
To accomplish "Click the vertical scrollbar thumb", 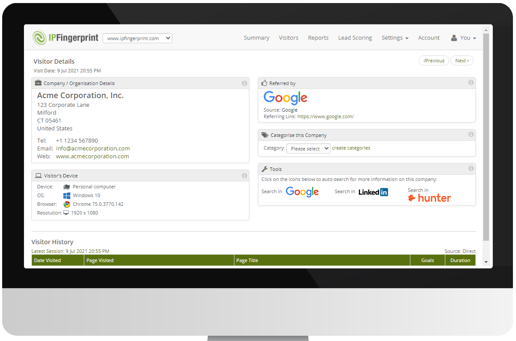I will [486, 137].
